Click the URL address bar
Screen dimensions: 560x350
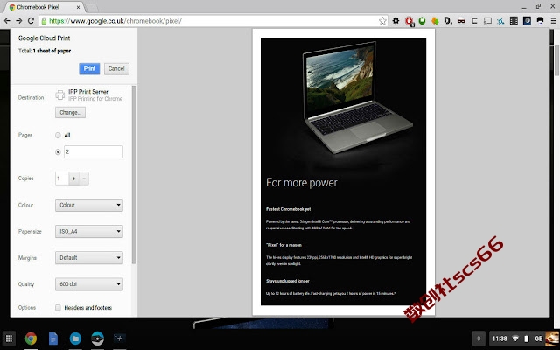(213, 21)
